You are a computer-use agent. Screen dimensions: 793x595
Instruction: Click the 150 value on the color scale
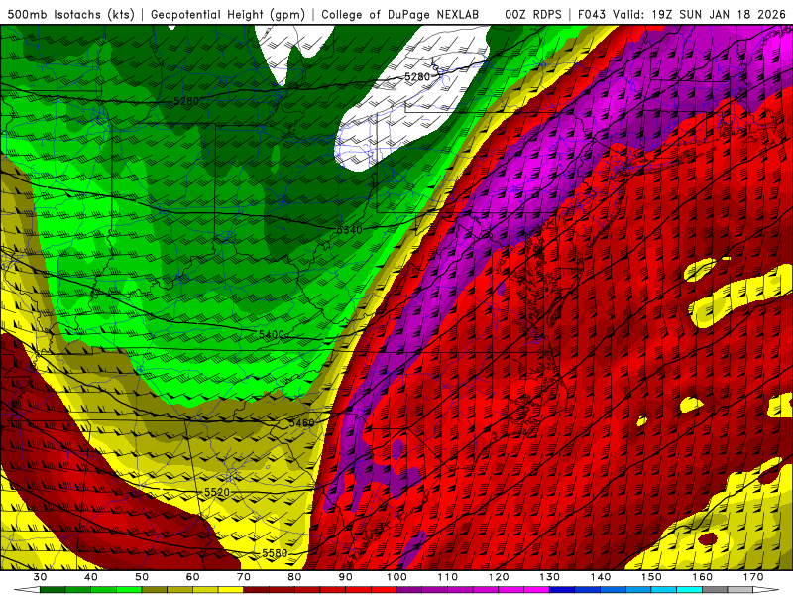[x=651, y=577]
